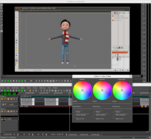The height and width of the screenshot is (139, 151).
Task: Step one frame forward in main window transport
Action: coord(16,90)
